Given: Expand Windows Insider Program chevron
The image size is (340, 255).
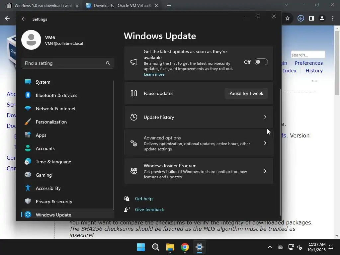Looking at the screenshot, I should (x=265, y=171).
